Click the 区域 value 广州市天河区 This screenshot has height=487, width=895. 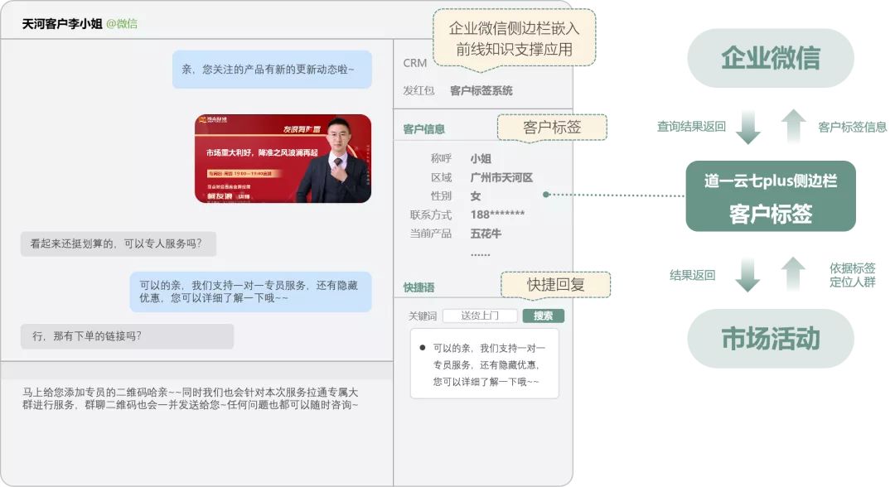(501, 177)
